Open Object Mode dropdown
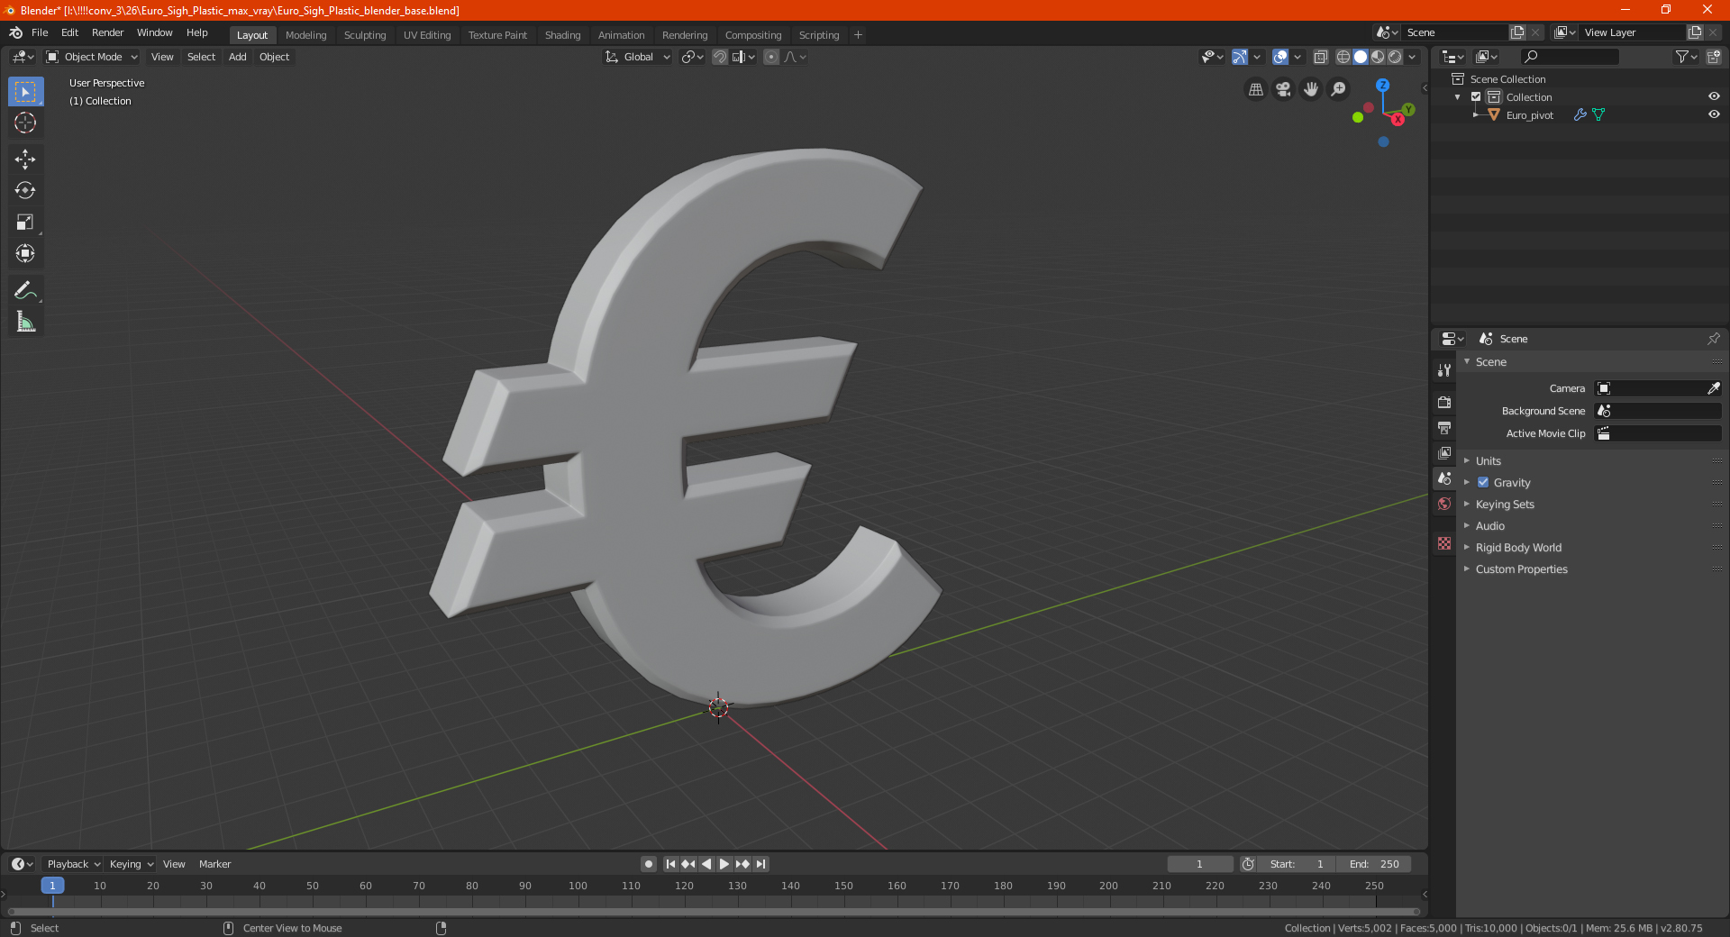1730x937 pixels. pos(92,57)
